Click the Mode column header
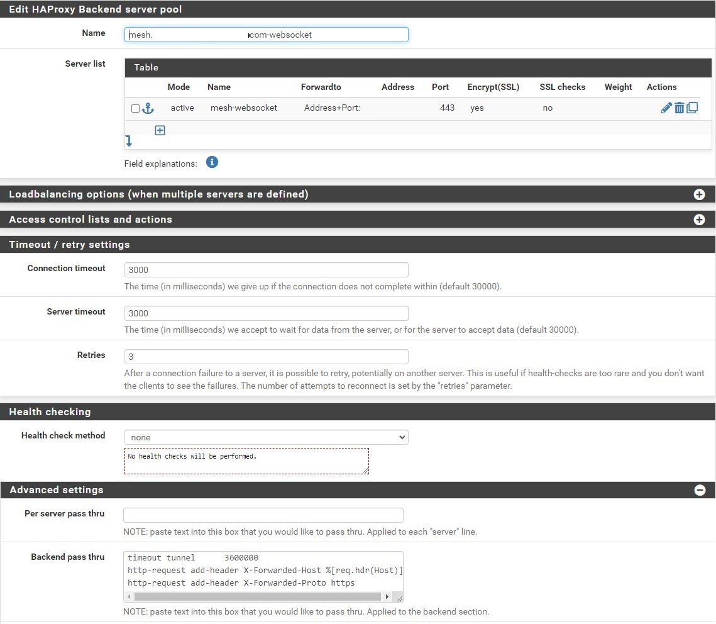This screenshot has width=716, height=624. (179, 87)
